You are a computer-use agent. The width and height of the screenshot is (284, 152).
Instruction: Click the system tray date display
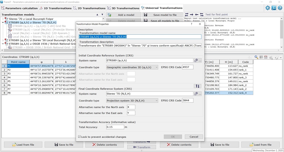pos(268,150)
